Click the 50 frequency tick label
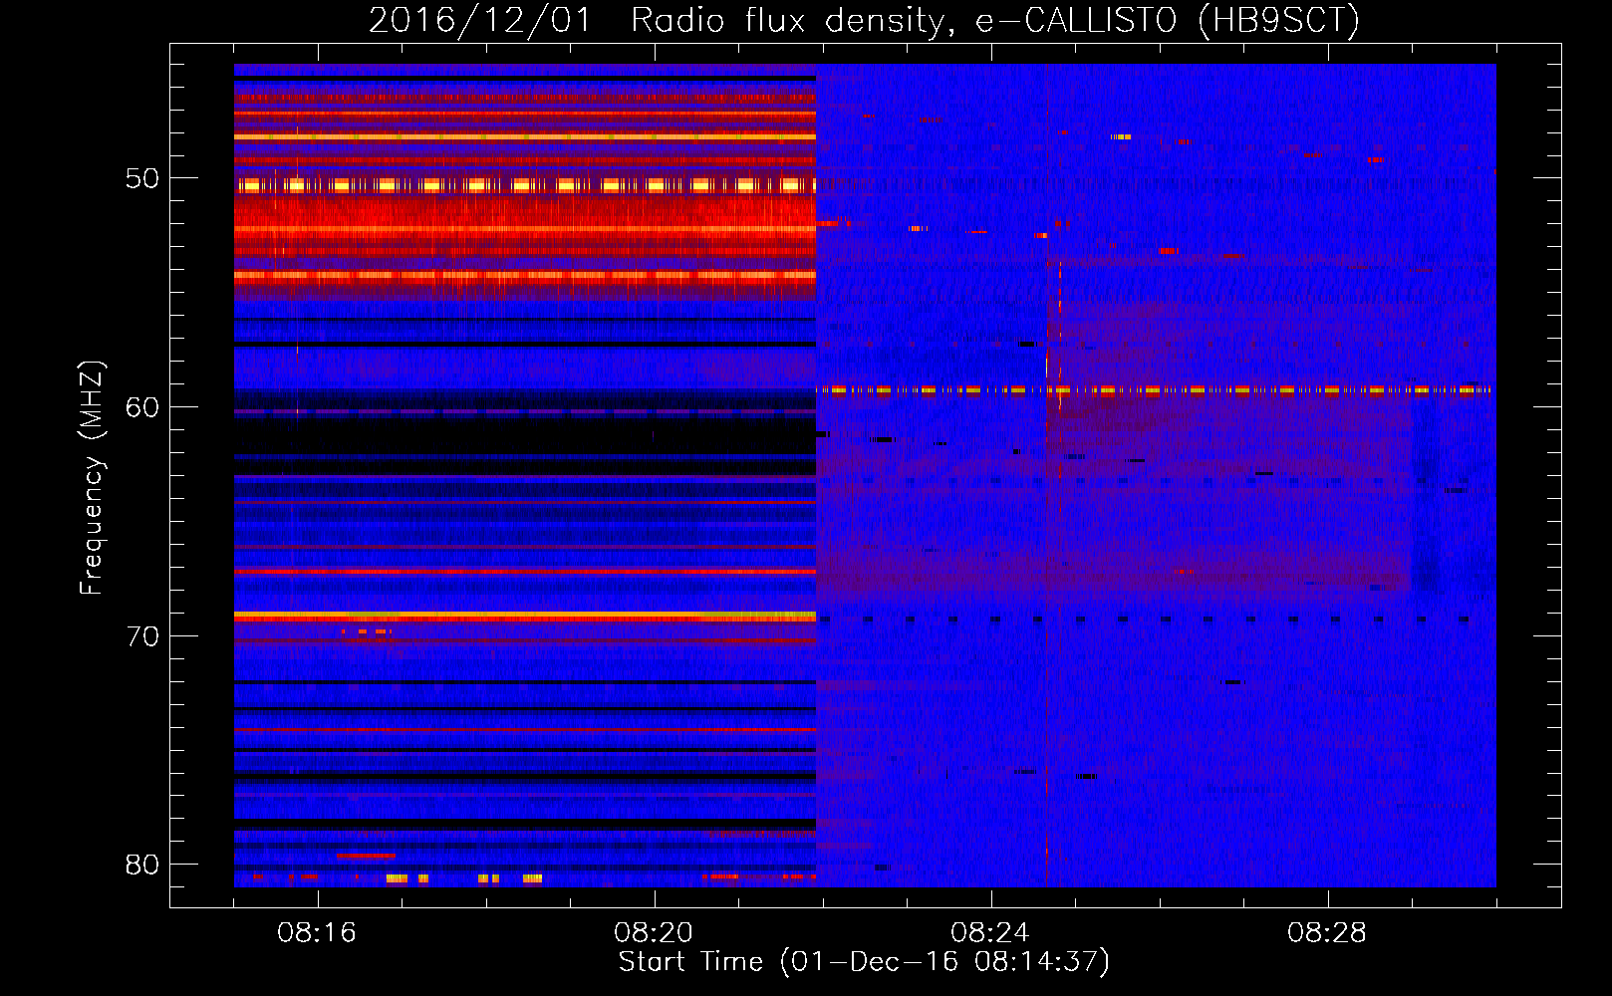Viewport: 1612px width, 996px height. click(x=142, y=179)
